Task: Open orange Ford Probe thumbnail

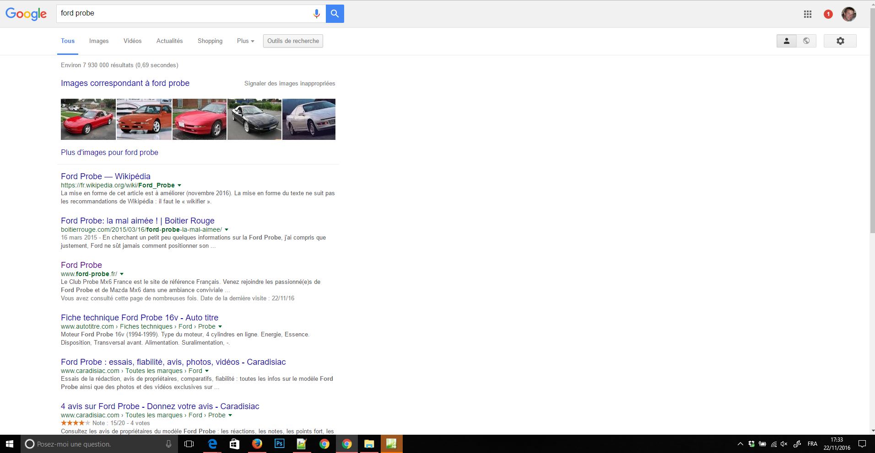Action: point(144,119)
